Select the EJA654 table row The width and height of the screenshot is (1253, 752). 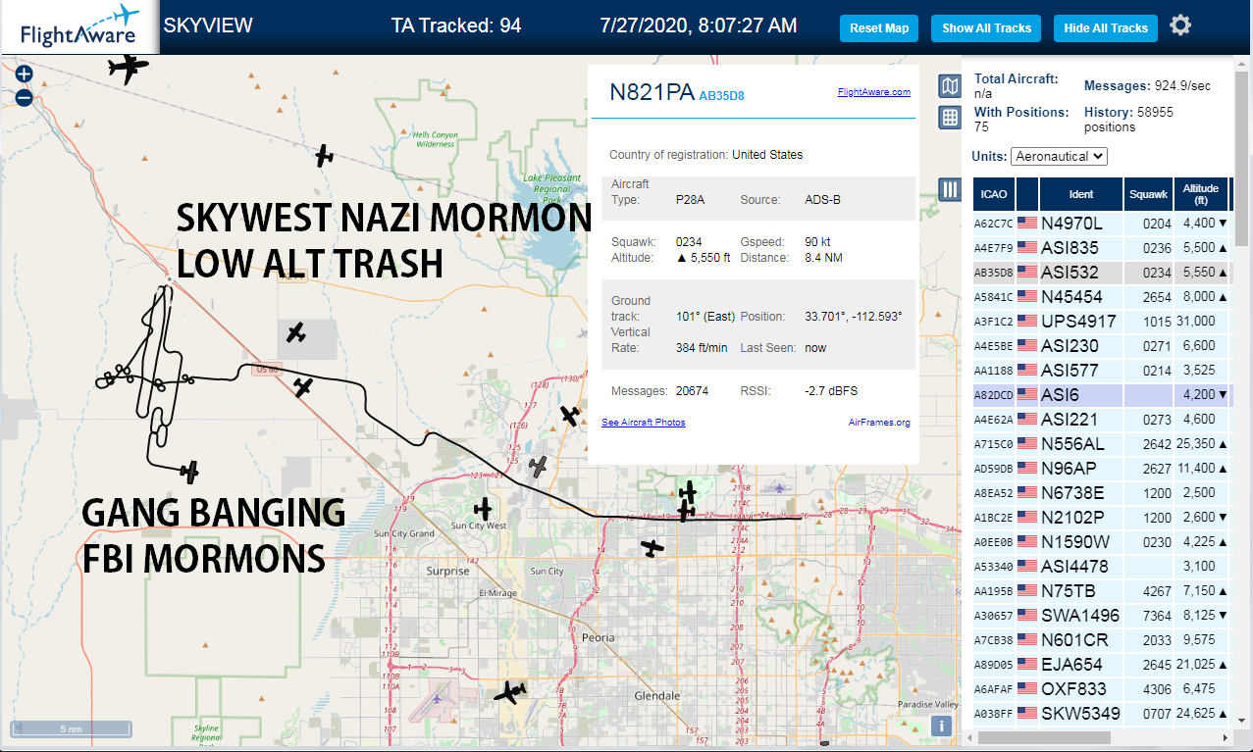(1102, 665)
